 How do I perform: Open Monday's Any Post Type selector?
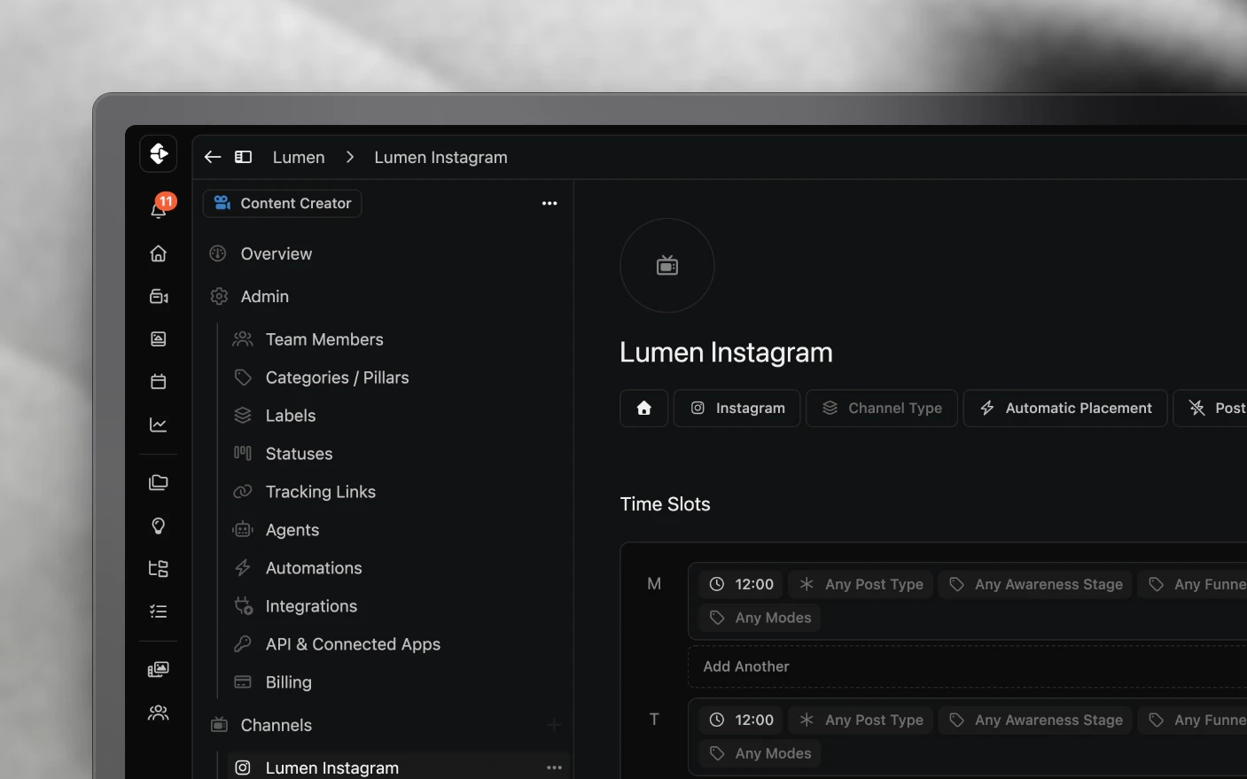pyautogui.click(x=861, y=584)
